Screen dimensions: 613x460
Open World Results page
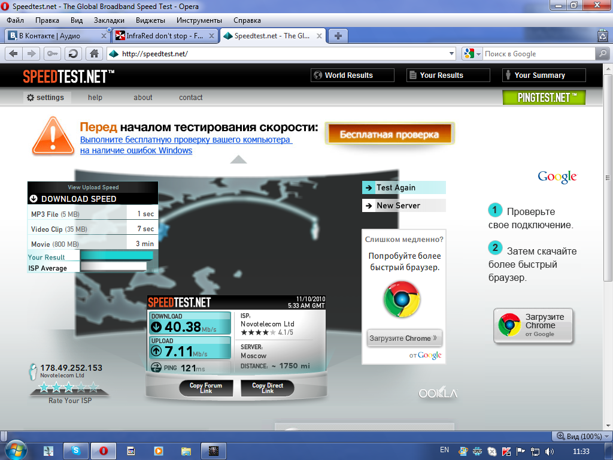[x=353, y=75]
